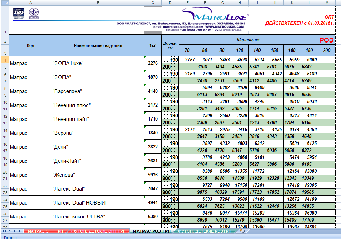Switch to ФУТОН, ДЕТСКИЕ РОЗ ГРН tab

(x=204, y=231)
